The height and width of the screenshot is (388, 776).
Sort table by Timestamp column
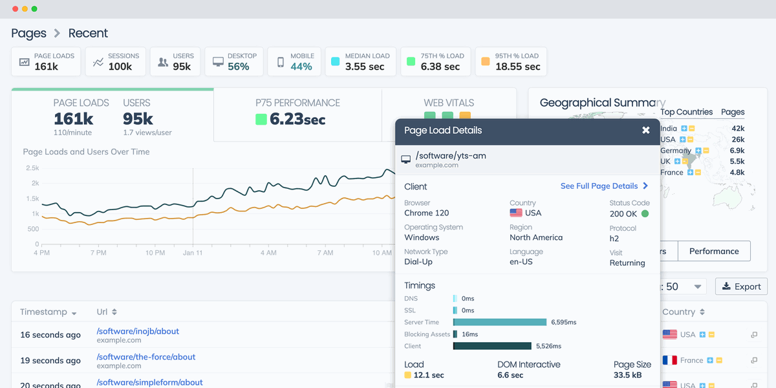(x=48, y=312)
